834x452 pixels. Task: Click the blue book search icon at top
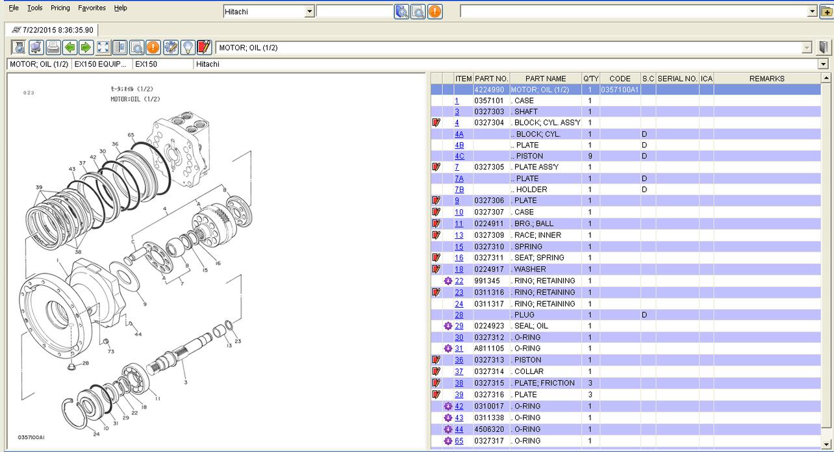pos(401,11)
